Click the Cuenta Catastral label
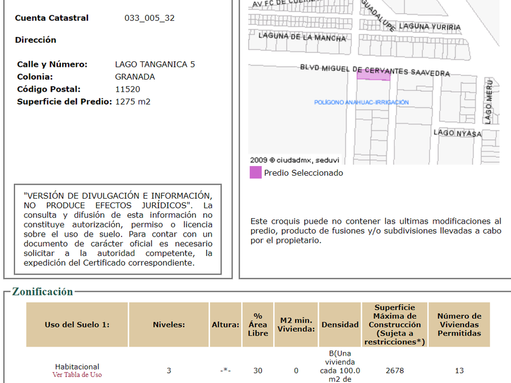Screen dimensions: 511x383 pos(52,18)
